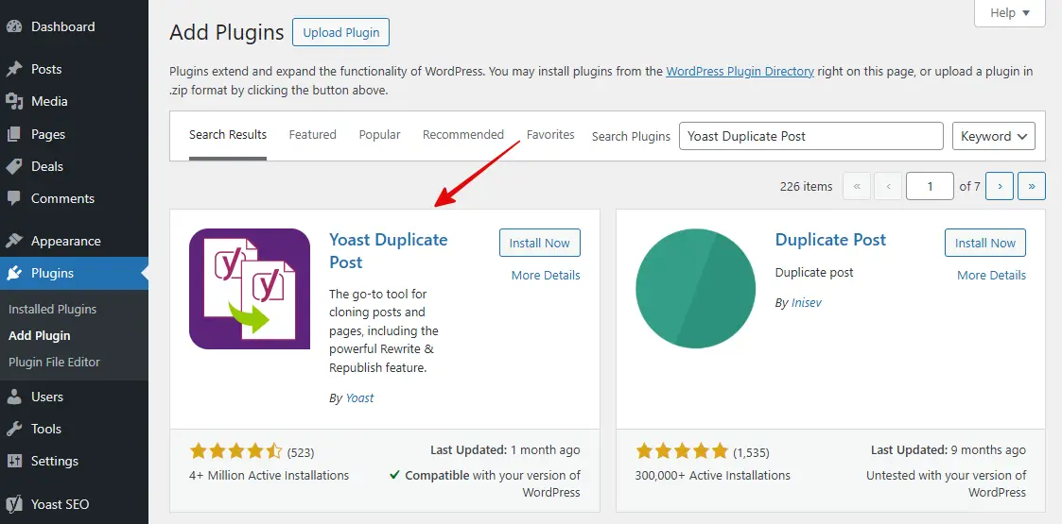Screen dimensions: 1062x524
Task: Click the Settings sliders icon
Action: pyautogui.click(x=14, y=461)
